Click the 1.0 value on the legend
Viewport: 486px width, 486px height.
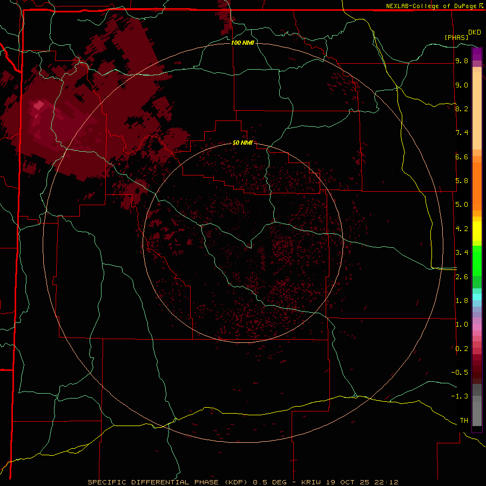[x=462, y=325]
